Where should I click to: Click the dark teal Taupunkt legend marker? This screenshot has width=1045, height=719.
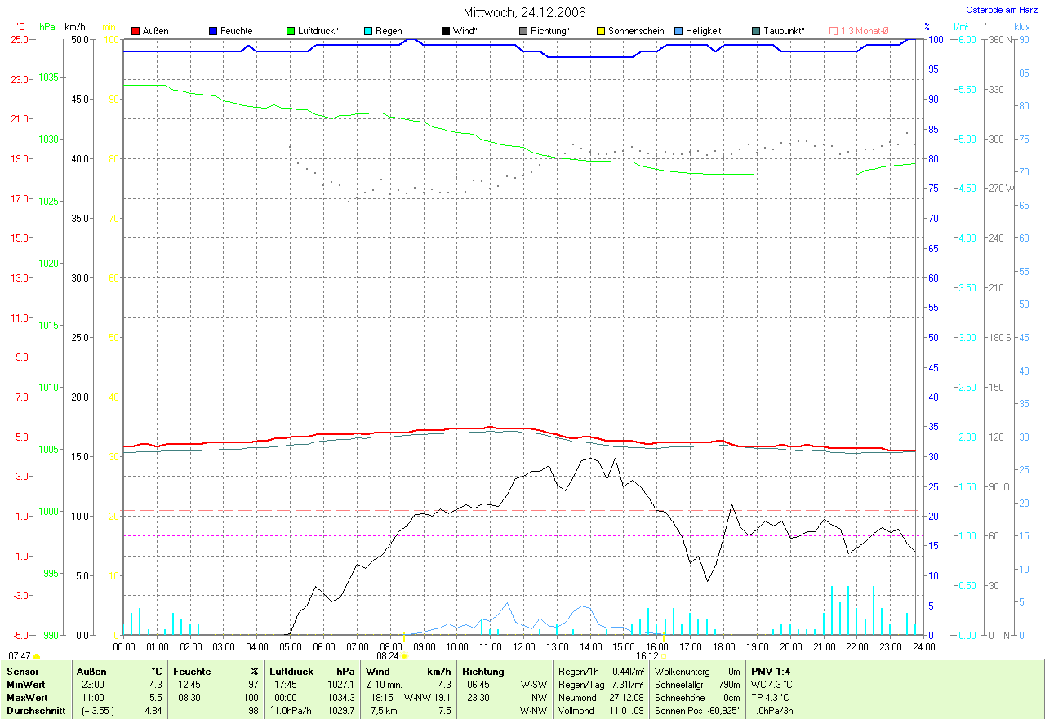pos(756,31)
